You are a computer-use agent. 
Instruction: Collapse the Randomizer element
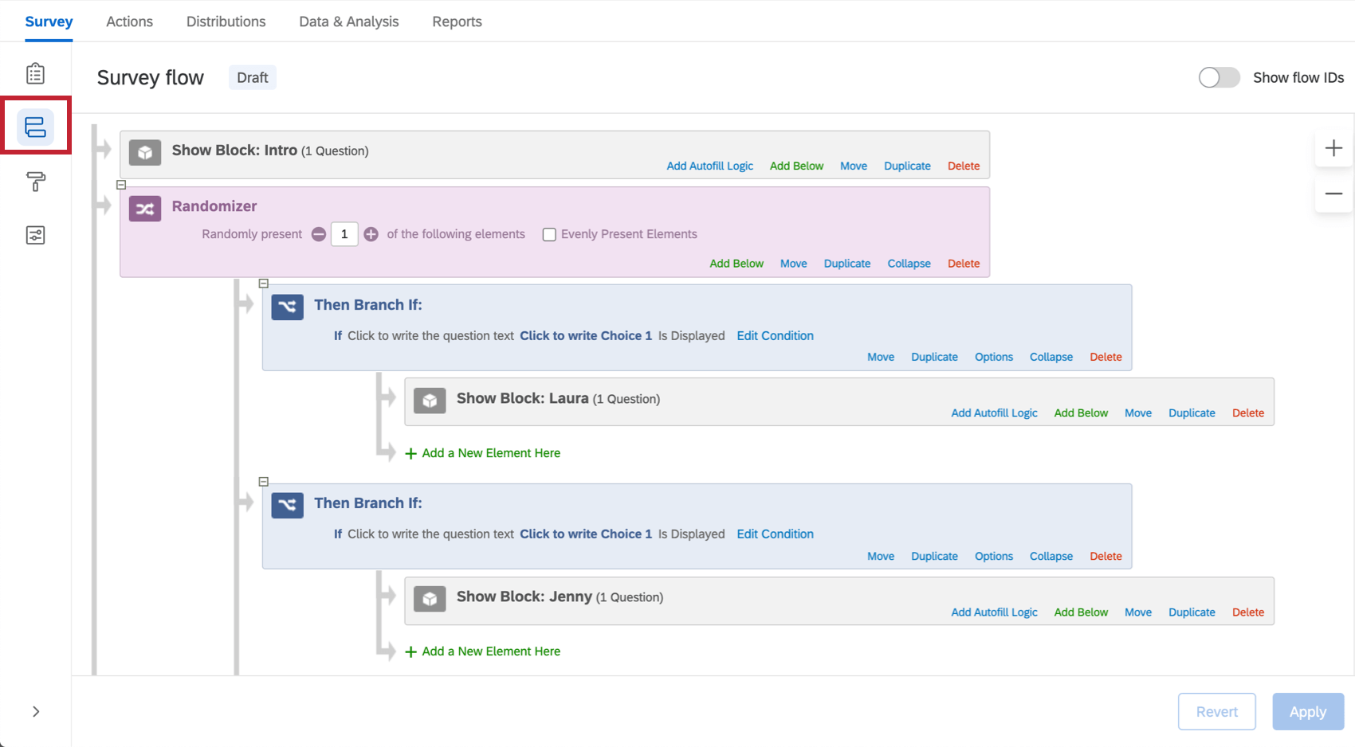pyautogui.click(x=909, y=264)
